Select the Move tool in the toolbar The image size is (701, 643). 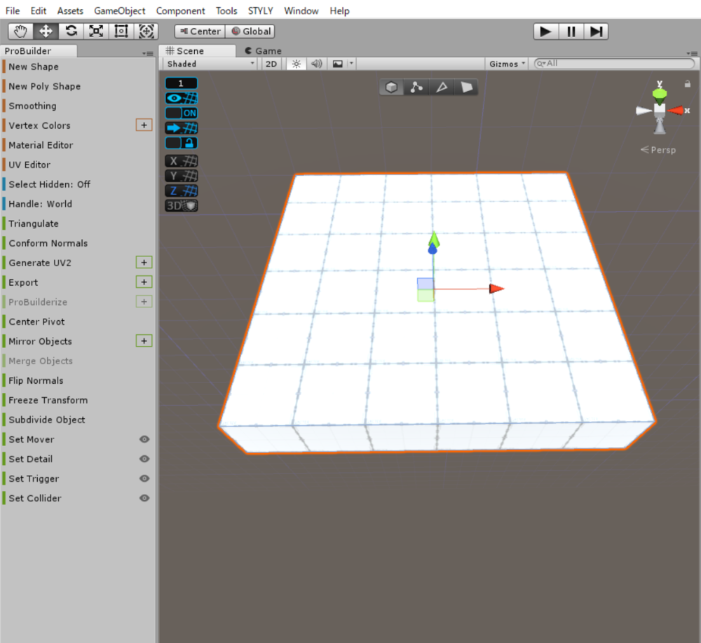point(45,31)
